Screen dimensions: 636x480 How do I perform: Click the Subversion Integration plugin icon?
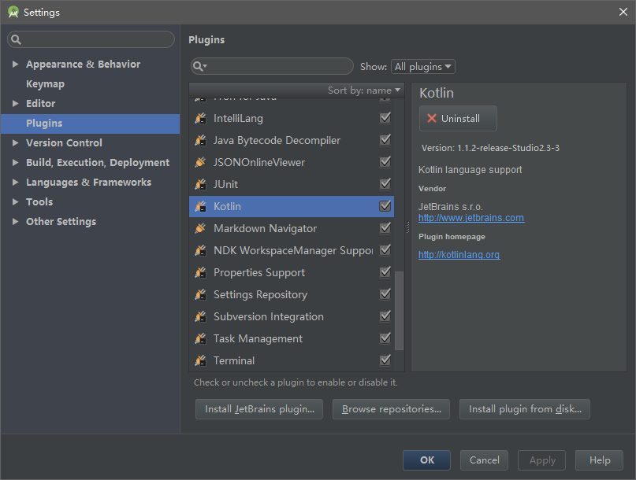pos(200,316)
